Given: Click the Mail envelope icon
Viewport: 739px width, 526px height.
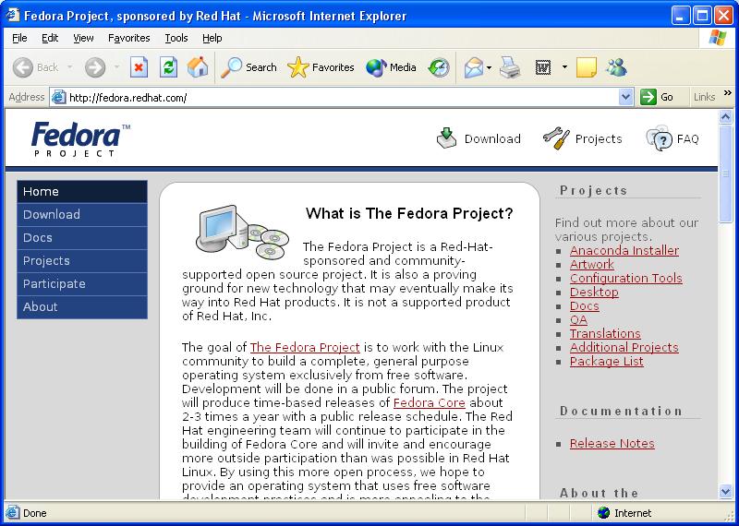Looking at the screenshot, I should tap(474, 67).
